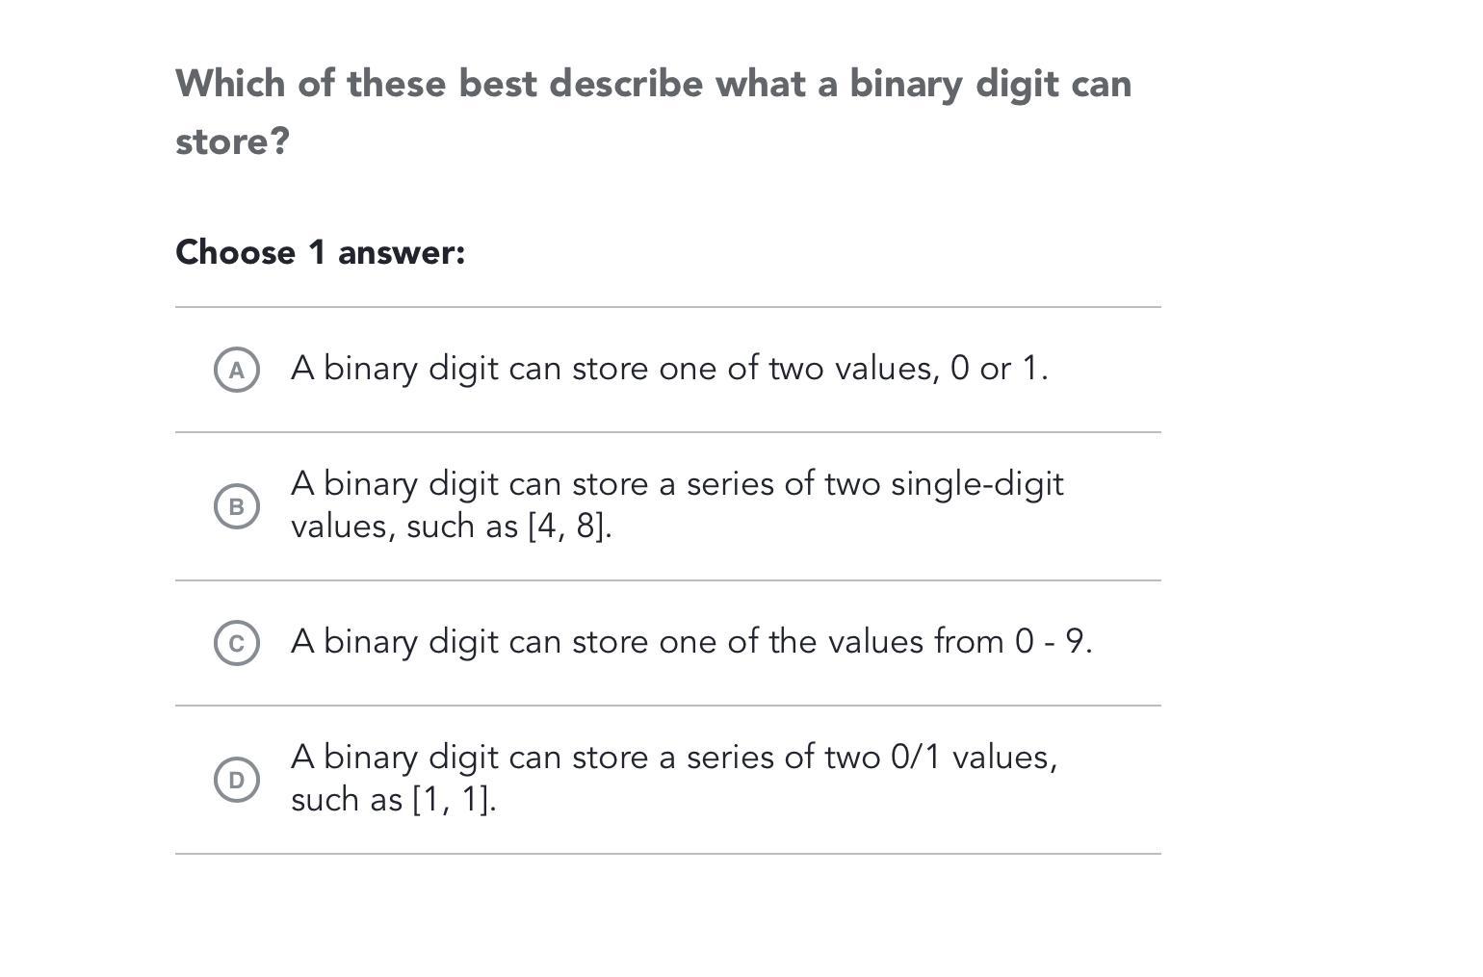Click the question heading about binary digit

click(x=653, y=113)
